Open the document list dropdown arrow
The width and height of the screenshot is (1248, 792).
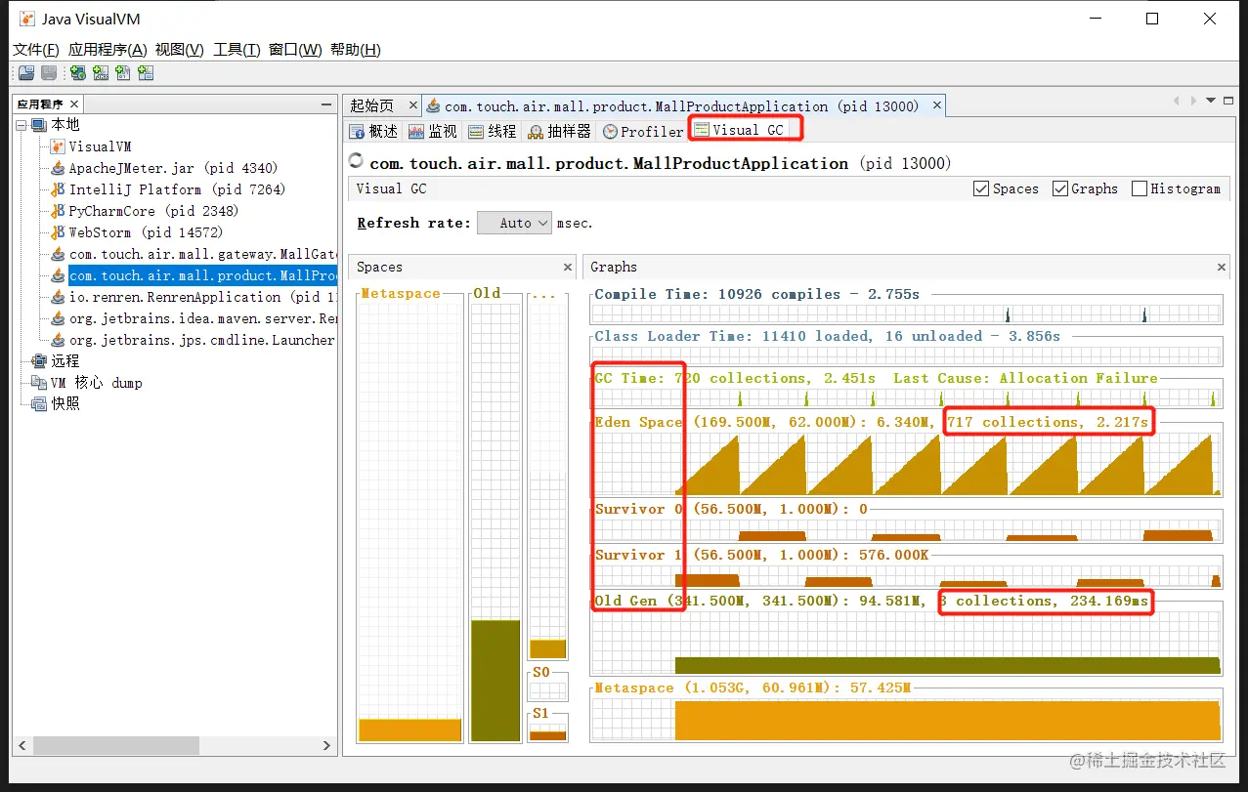pos(1211,101)
